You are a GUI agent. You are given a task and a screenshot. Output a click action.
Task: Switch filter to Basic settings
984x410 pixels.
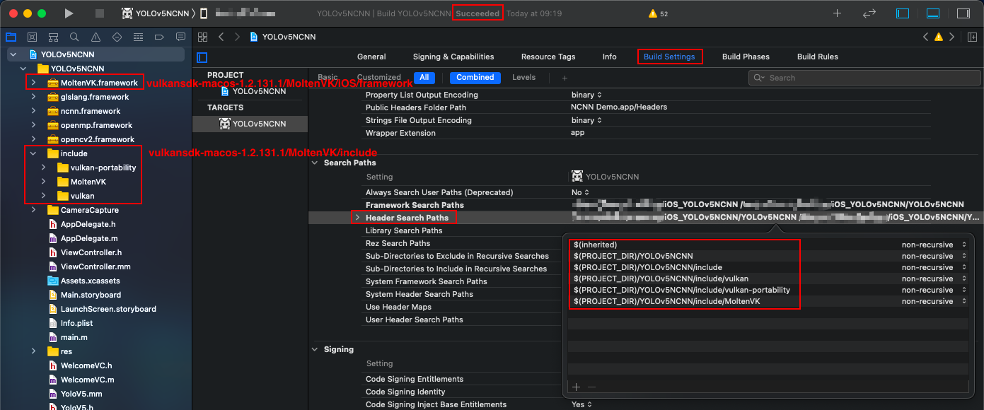tap(328, 78)
